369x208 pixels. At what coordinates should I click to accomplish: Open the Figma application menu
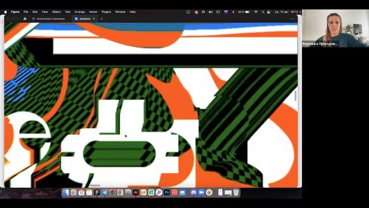click(16, 12)
